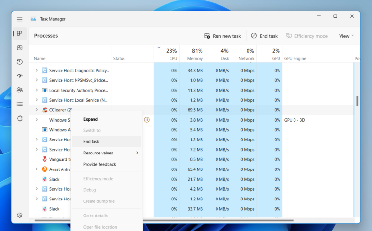The width and height of the screenshot is (372, 231).
Task: Click the 65.4 MB memory cell
Action: [192, 169]
